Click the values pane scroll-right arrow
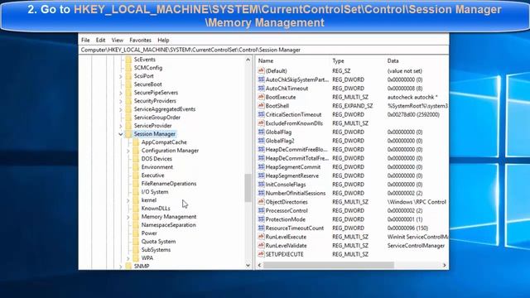Viewport: 530px width, 298px height. (445, 265)
